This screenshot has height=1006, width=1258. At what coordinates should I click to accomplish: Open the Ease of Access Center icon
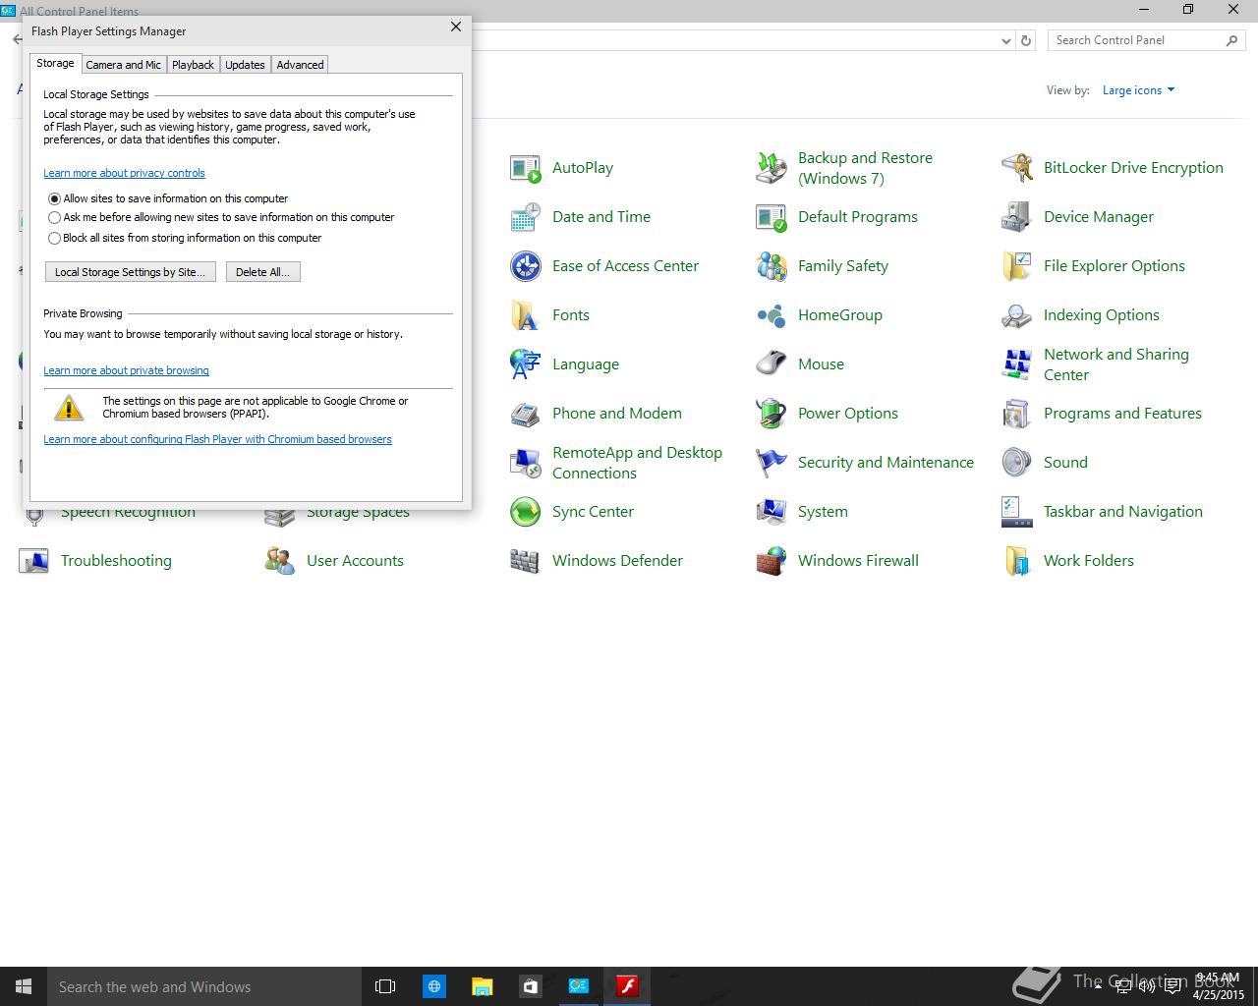pos(526,266)
